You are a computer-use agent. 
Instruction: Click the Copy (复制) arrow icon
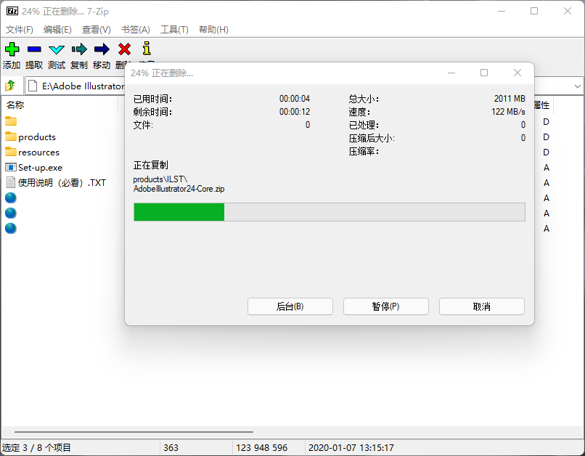click(x=79, y=49)
